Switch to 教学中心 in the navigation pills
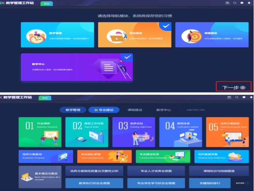Screen dimensions: 254x191 pos(164,110)
